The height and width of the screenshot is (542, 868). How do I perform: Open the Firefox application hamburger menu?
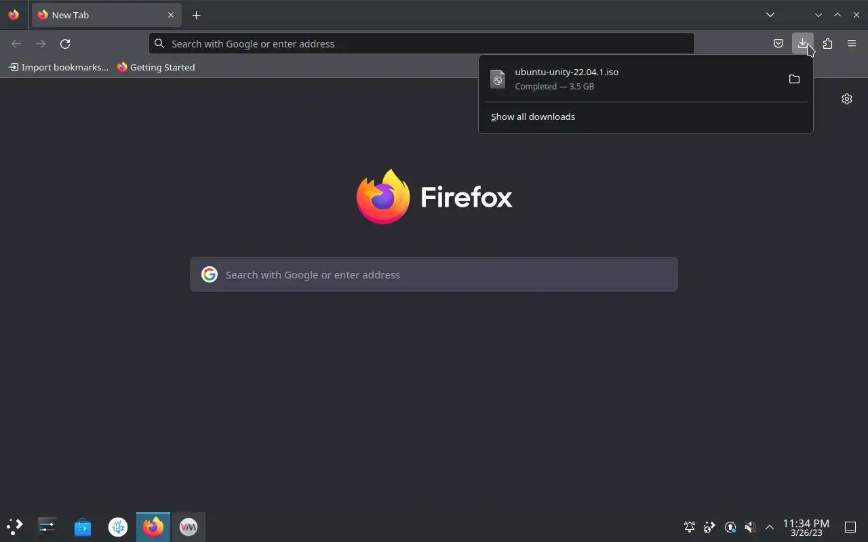click(852, 43)
